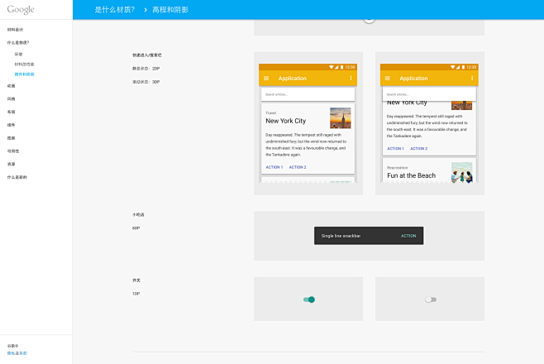The image size is (544, 364).
Task: Click ACTION 1 on left New York card
Action: (x=274, y=167)
